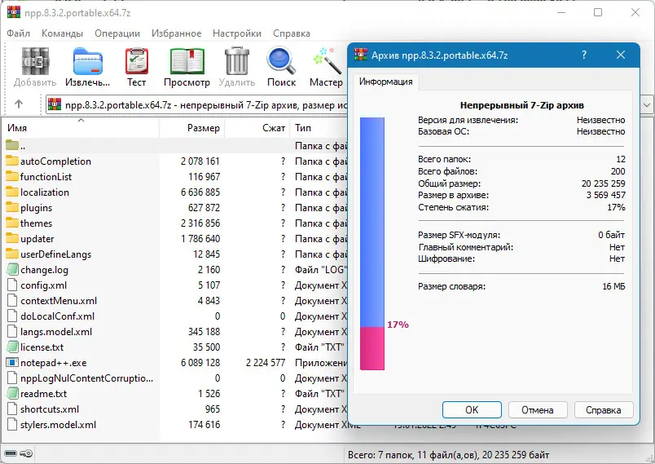The image size is (655, 464).
Task: Go up one level with the arrow icon
Action: pyautogui.click(x=19, y=104)
